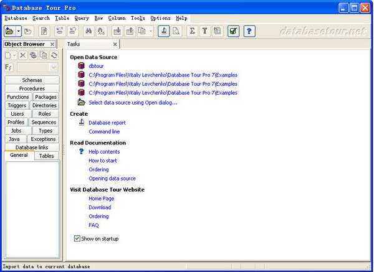Open the Help menu
This screenshot has width=374, height=272.
pos(181,18)
